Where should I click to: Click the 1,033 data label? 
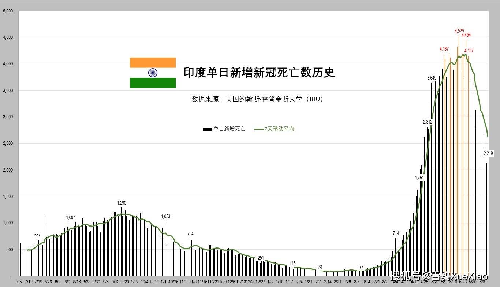click(165, 216)
